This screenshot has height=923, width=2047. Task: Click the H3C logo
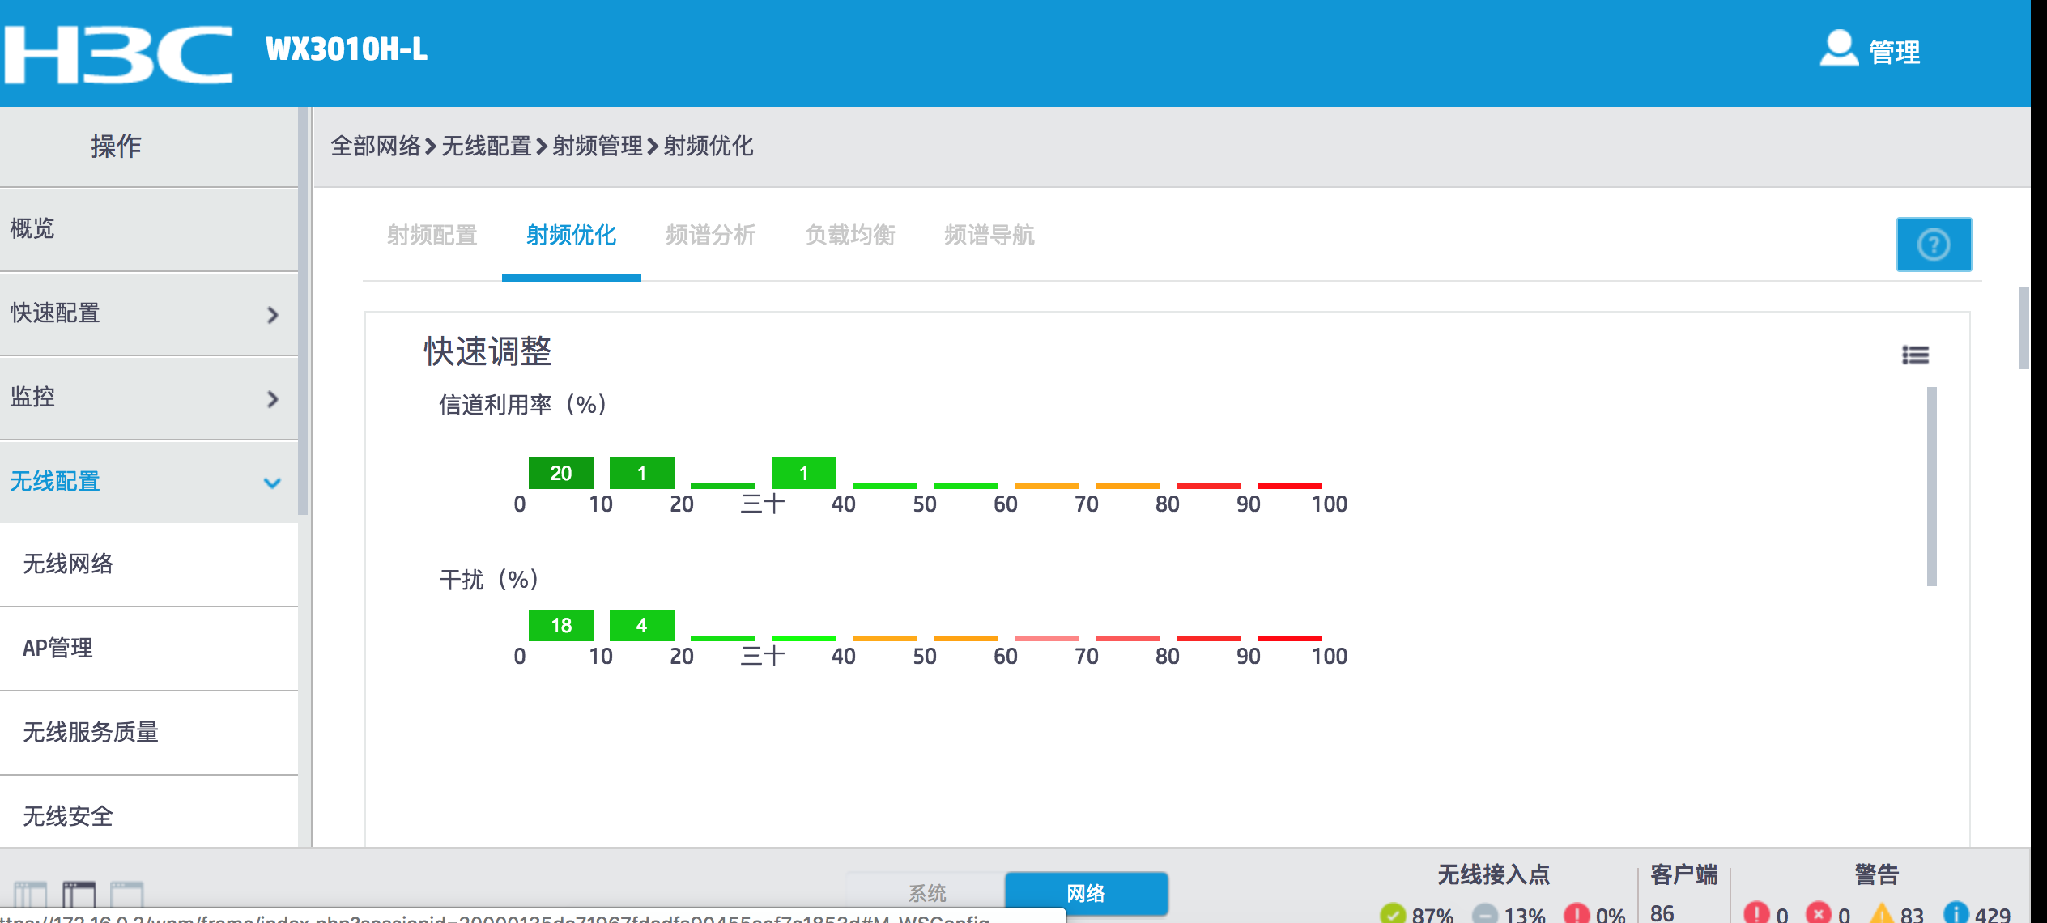click(x=118, y=53)
